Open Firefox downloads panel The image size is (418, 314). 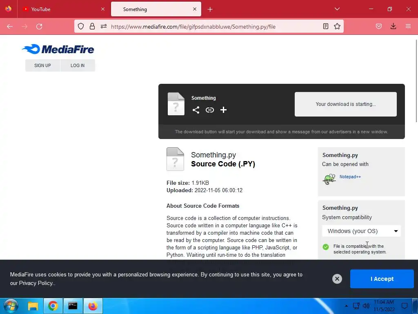click(393, 26)
